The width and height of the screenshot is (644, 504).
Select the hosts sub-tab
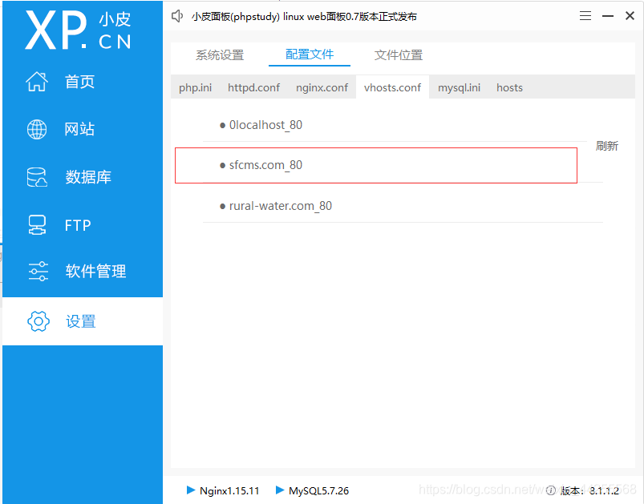click(509, 87)
